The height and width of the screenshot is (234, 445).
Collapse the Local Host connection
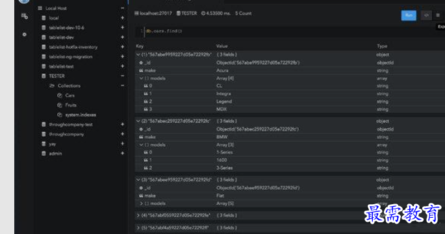point(123,8)
